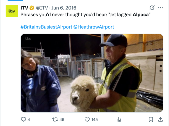Open the #BritainsBusiestAirport hashtag
The image size is (169, 126).
[46, 27]
